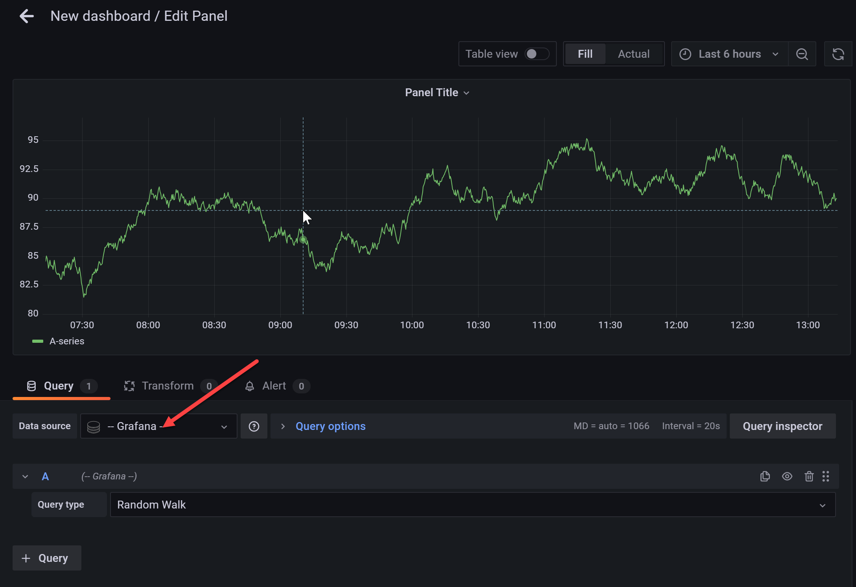Refresh the panel data
Viewport: 856px width, 587px height.
838,54
